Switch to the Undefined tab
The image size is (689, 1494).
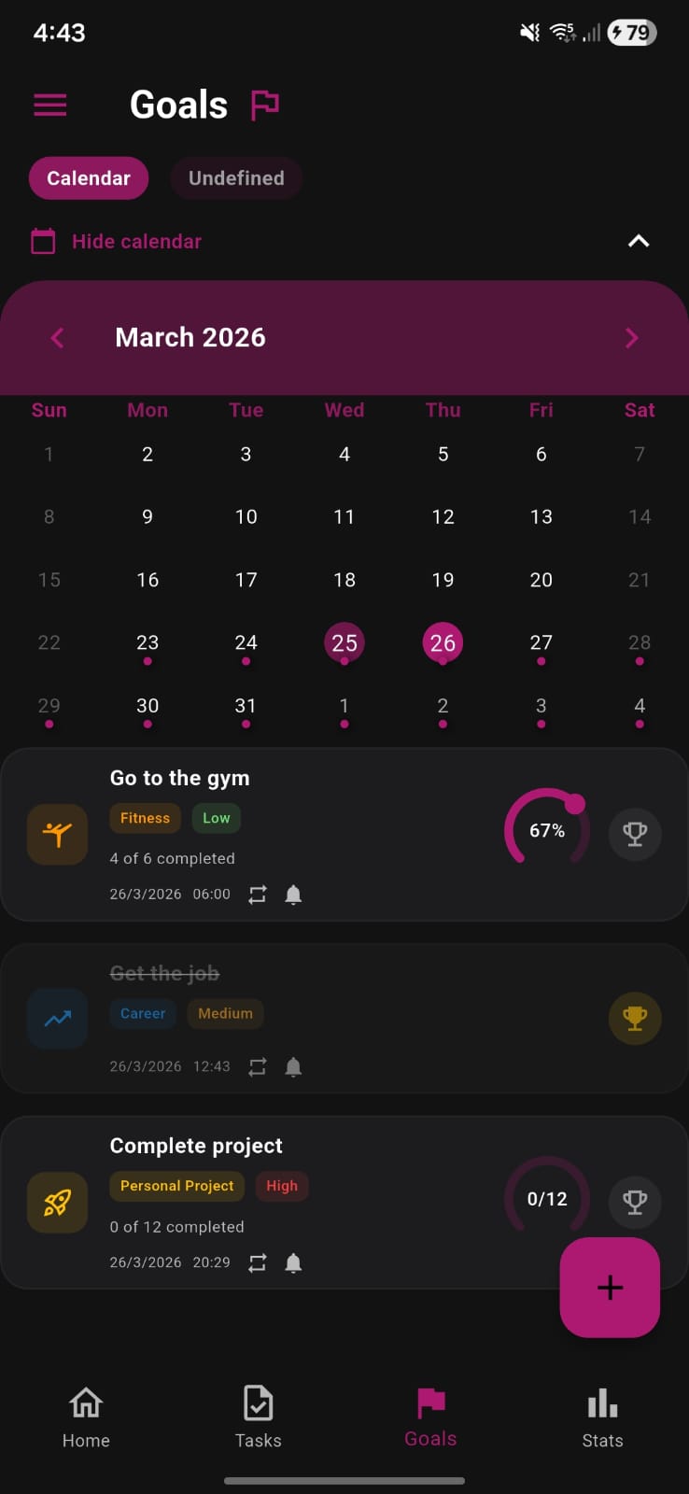(236, 178)
